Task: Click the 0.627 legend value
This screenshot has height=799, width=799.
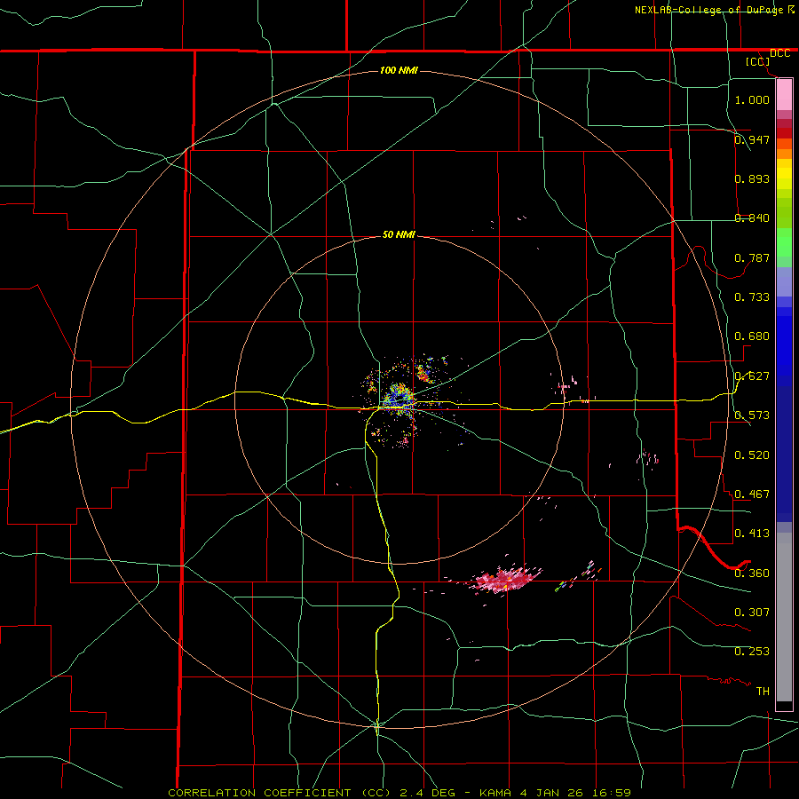Action: [752, 376]
